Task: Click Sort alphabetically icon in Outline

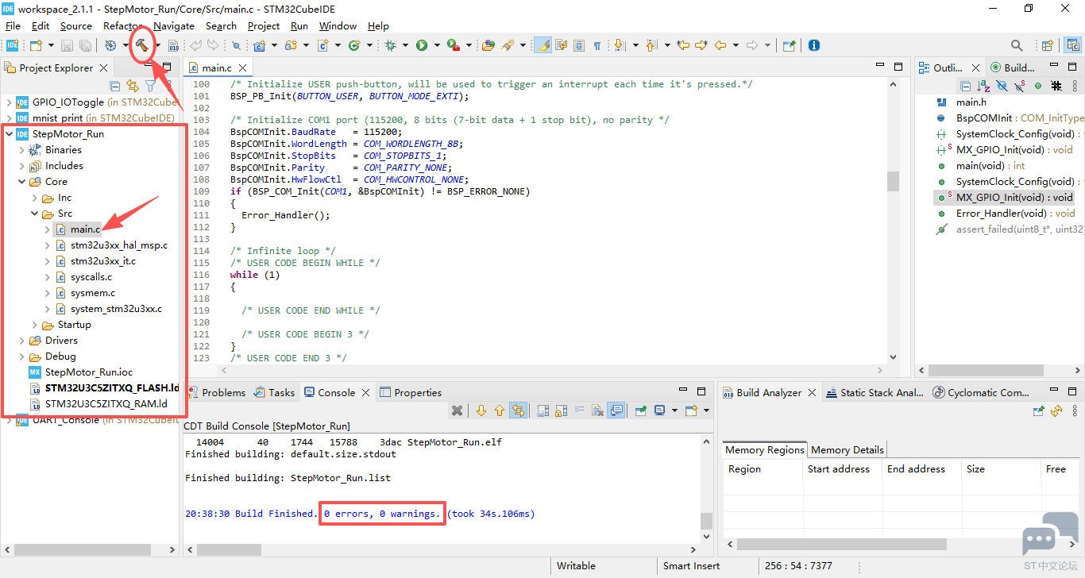Action: coord(984,86)
